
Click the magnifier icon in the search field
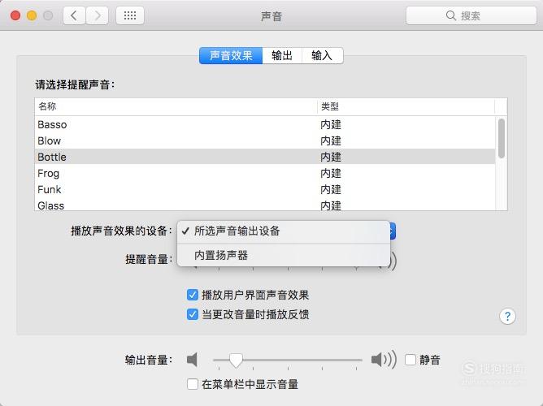tap(450, 15)
